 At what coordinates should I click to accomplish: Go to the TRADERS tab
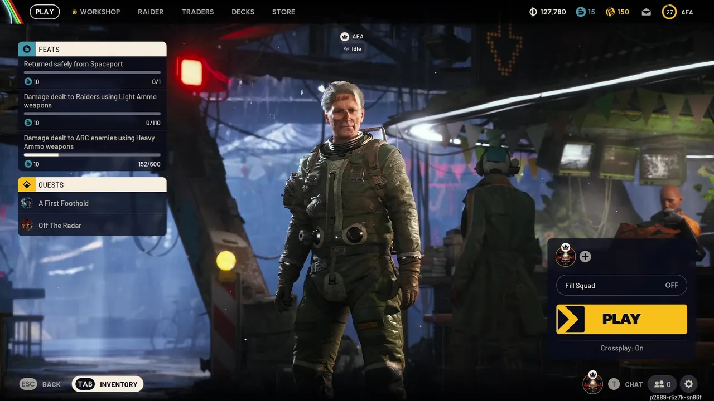(197, 12)
